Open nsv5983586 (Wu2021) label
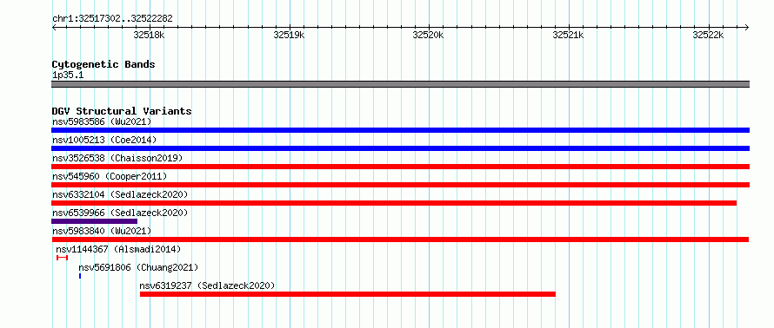The width and height of the screenshot is (774, 328). [x=102, y=121]
